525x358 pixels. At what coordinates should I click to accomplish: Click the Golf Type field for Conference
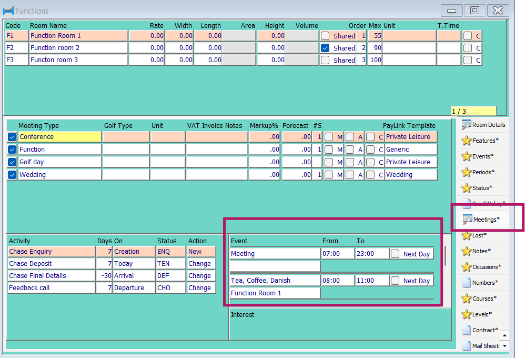coord(126,137)
